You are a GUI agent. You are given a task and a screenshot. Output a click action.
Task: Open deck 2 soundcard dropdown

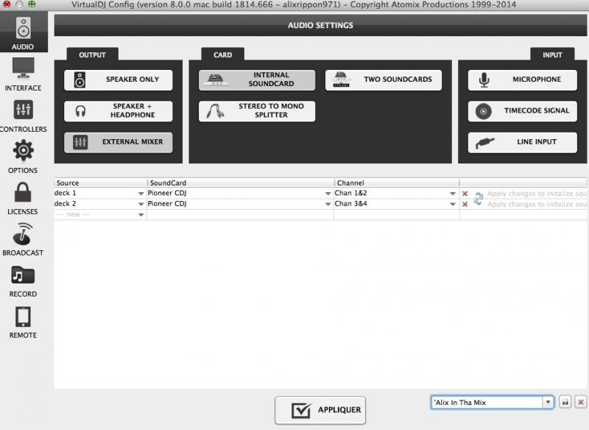(328, 204)
